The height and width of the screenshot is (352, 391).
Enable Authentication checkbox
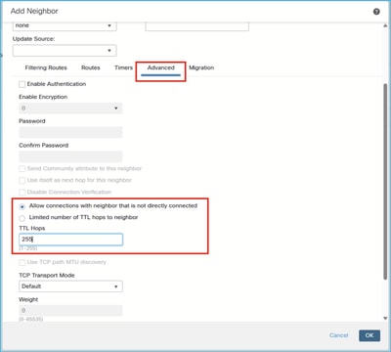point(22,84)
